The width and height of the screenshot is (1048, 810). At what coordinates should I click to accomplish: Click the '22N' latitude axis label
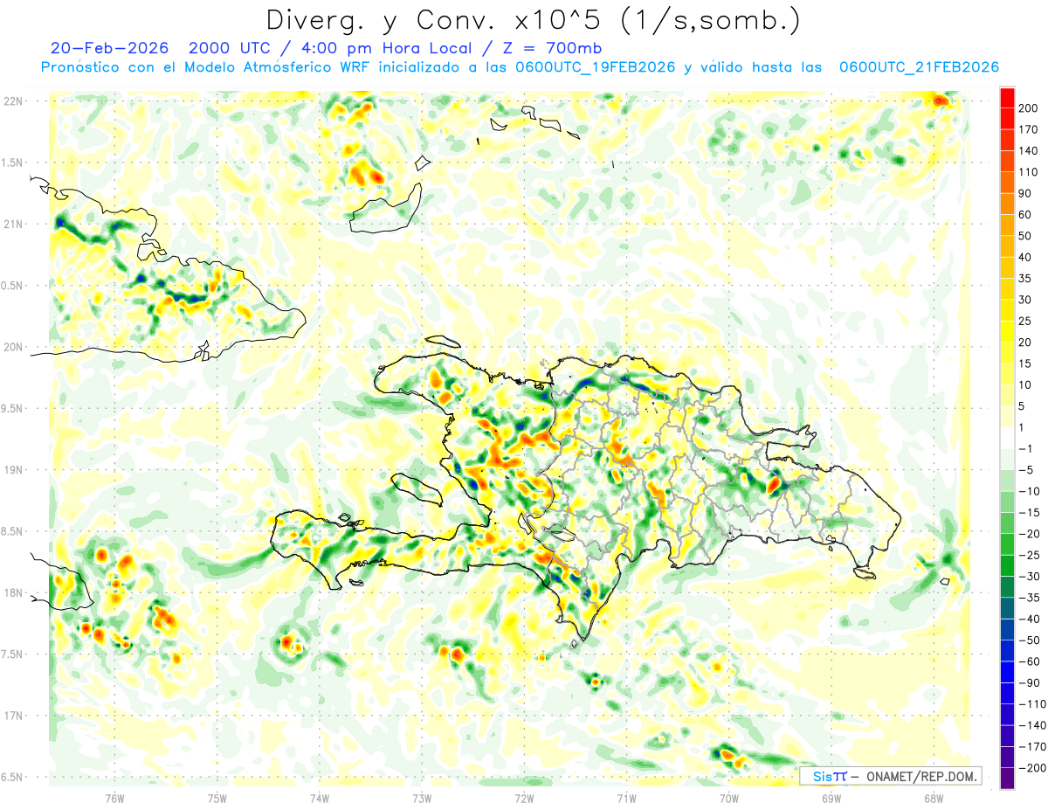coord(12,101)
